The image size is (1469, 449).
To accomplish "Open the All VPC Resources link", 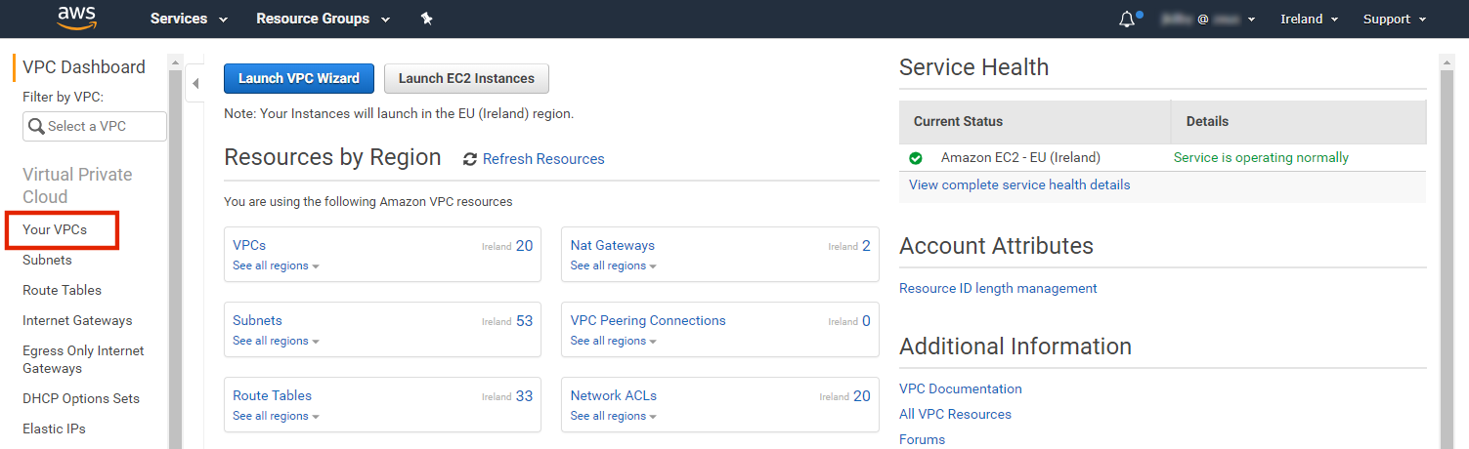I will pyautogui.click(x=955, y=414).
